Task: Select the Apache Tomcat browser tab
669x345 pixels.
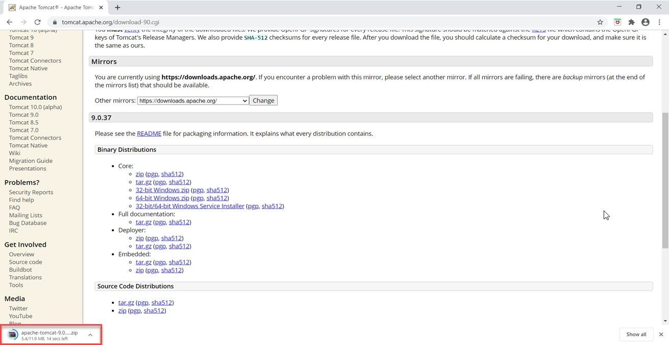Action: pyautogui.click(x=56, y=8)
